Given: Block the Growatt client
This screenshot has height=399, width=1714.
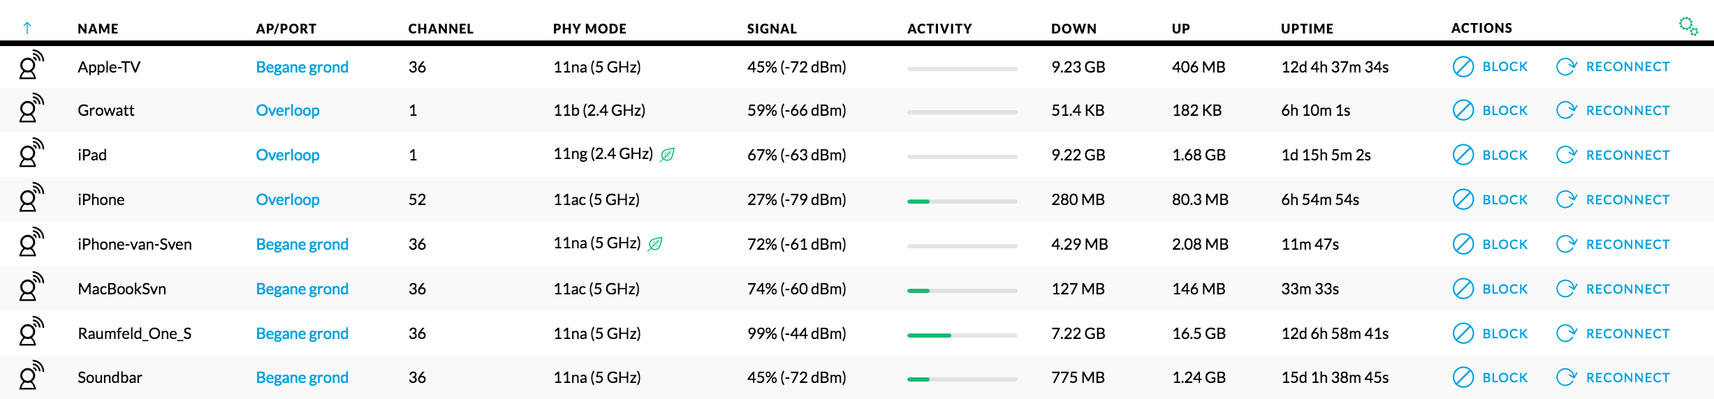Looking at the screenshot, I should pos(1490,110).
